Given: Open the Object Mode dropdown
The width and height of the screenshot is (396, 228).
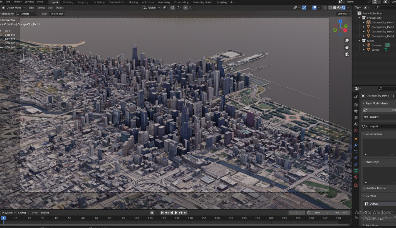Looking at the screenshot, I should point(14,8).
